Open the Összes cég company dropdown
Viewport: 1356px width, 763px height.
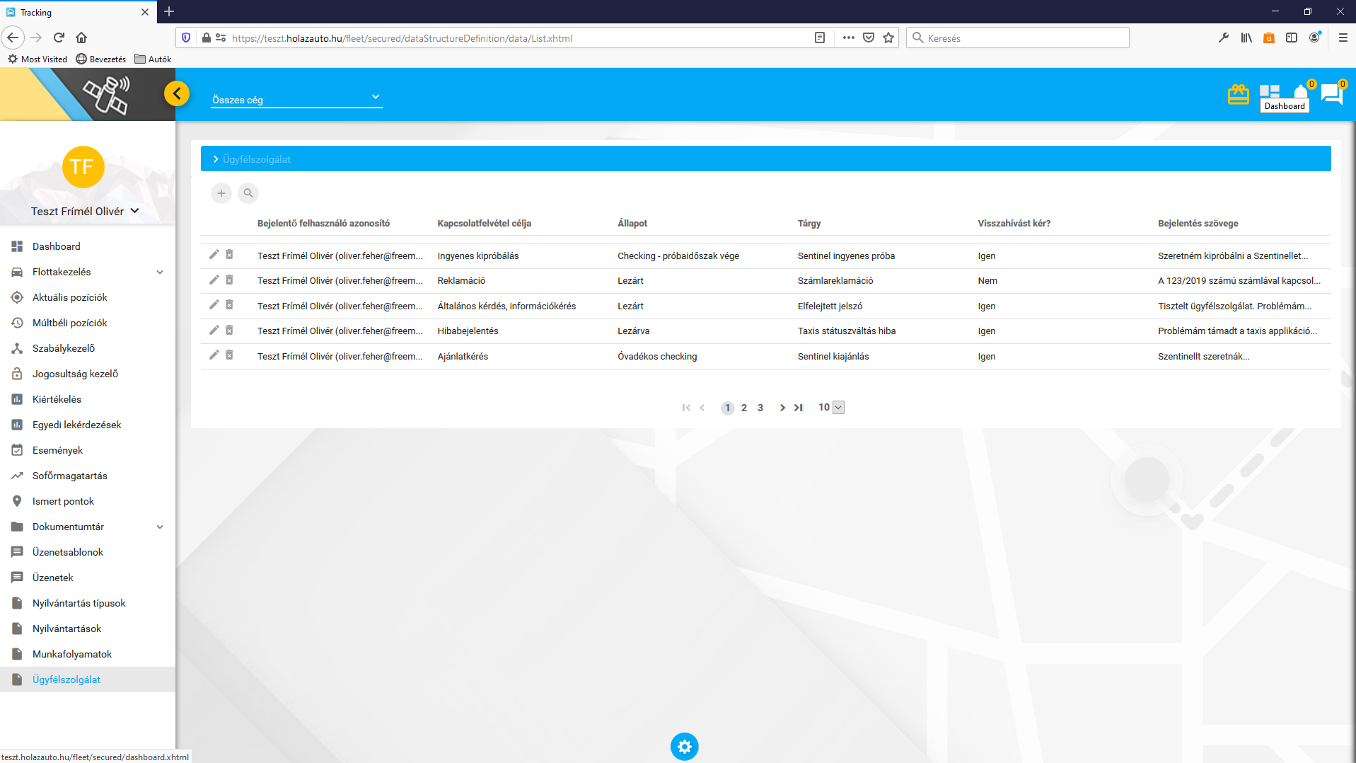pos(296,99)
